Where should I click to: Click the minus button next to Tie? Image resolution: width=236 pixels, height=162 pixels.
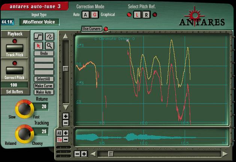click(x=66, y=140)
